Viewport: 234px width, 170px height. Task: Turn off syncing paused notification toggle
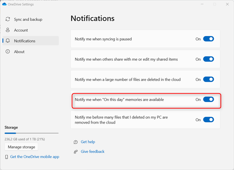[x=208, y=39]
